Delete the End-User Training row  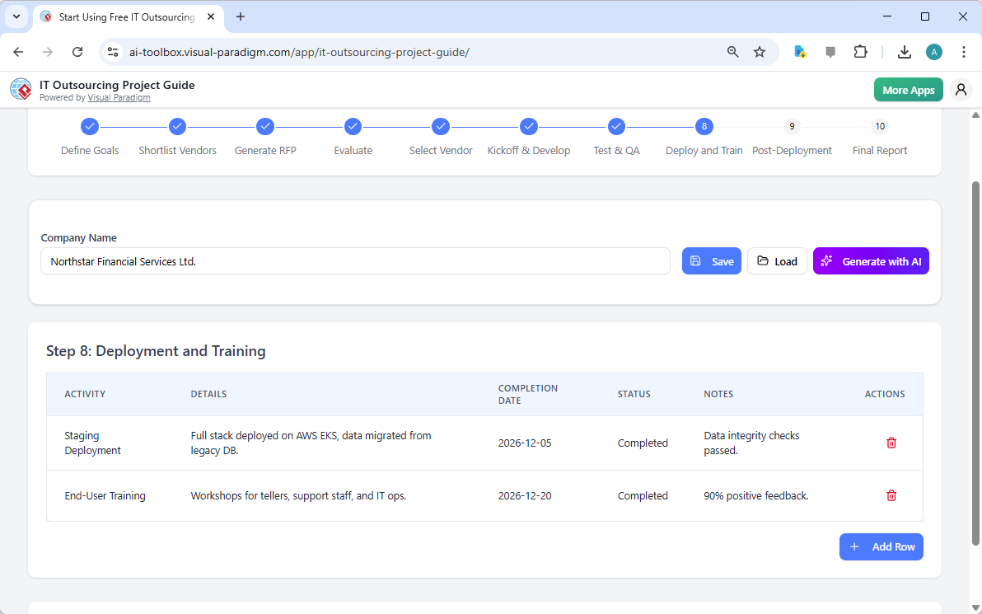click(891, 495)
